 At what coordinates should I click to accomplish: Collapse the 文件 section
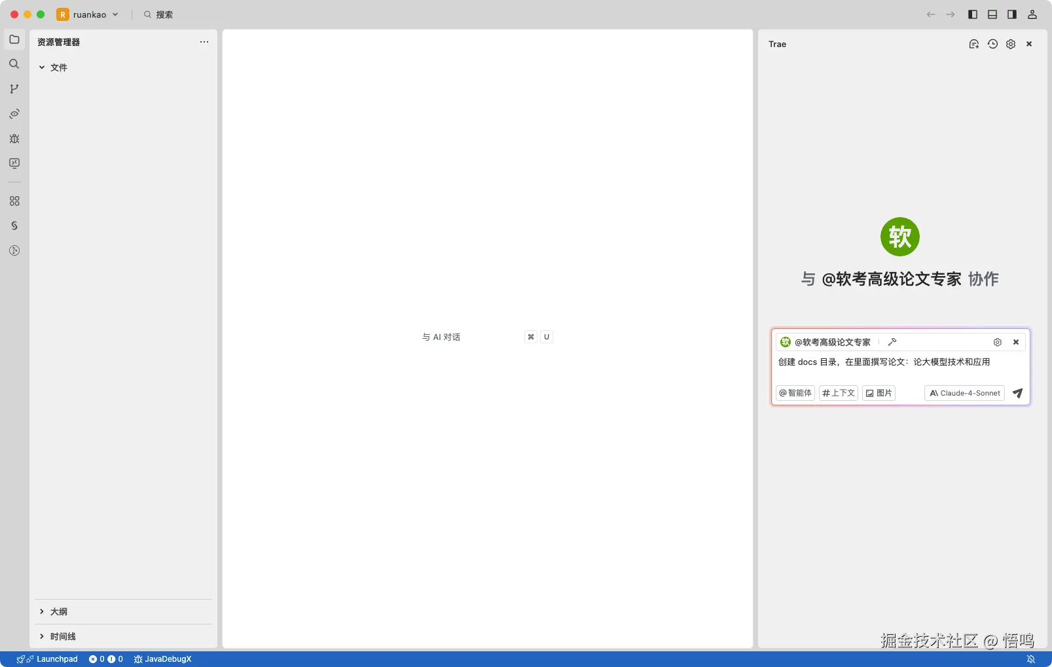(52, 67)
